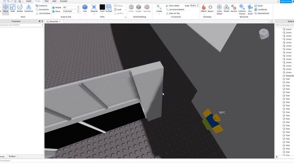The width and height of the screenshot is (294, 165).
Task: Close the Baseplate document tab
Action: coord(60,22)
